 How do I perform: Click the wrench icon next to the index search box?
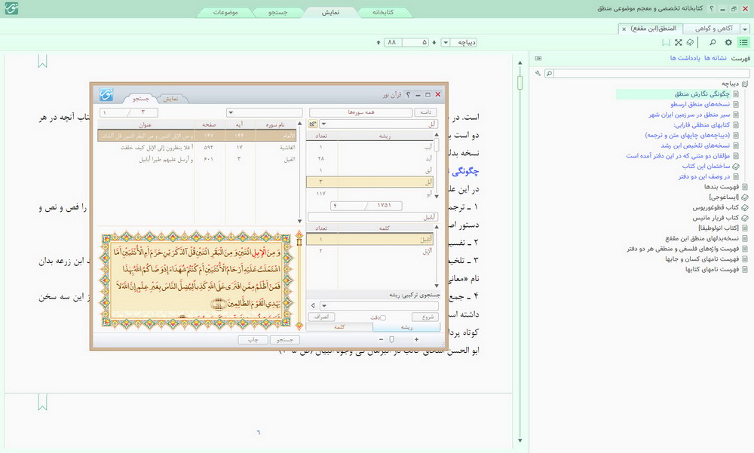pos(538,73)
